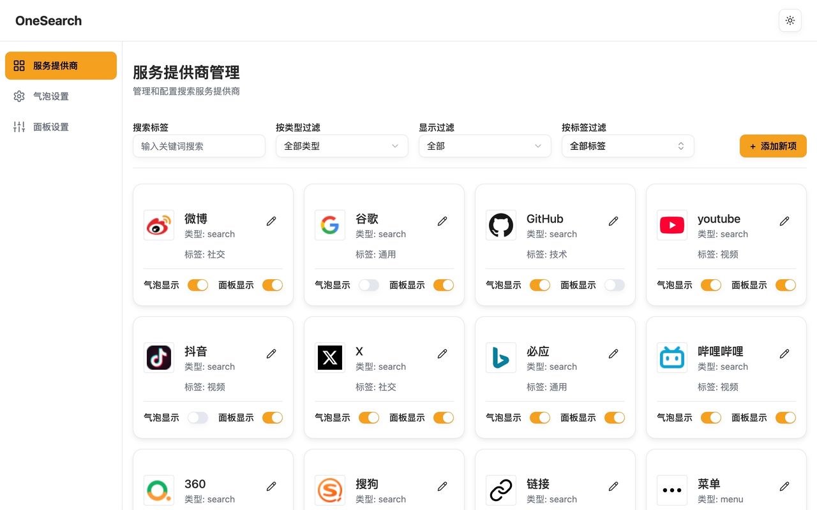
Task: Open edit for the youtube provider
Action: (784, 221)
